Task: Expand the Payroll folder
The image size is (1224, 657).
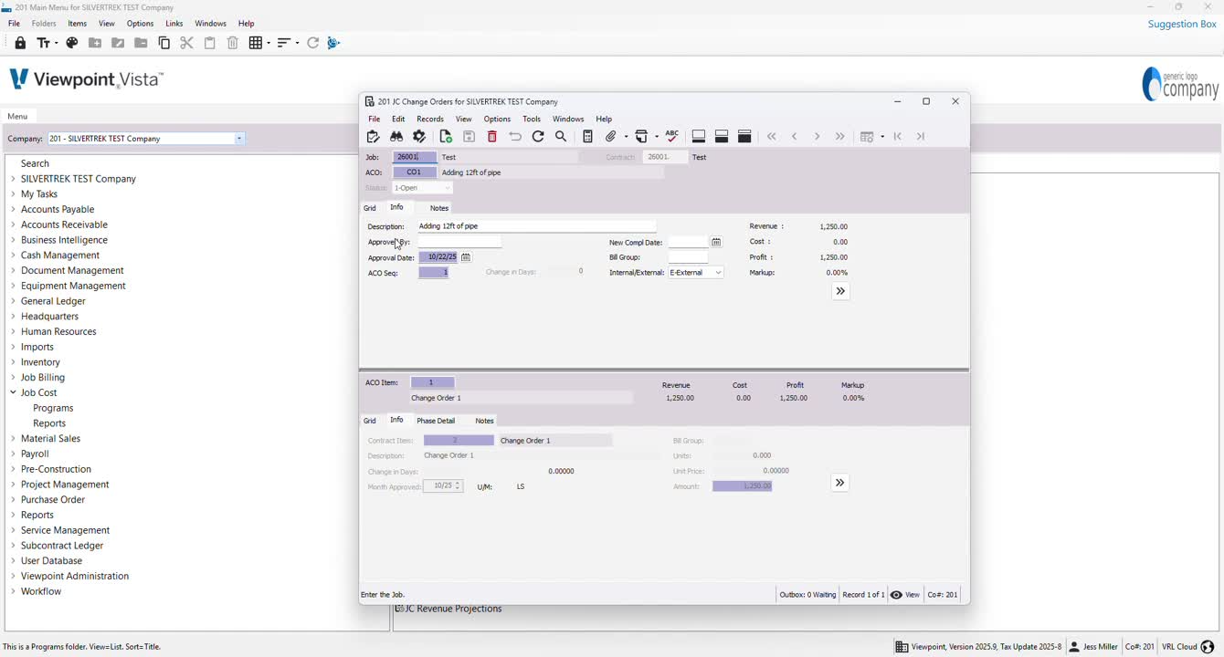Action: (13, 454)
